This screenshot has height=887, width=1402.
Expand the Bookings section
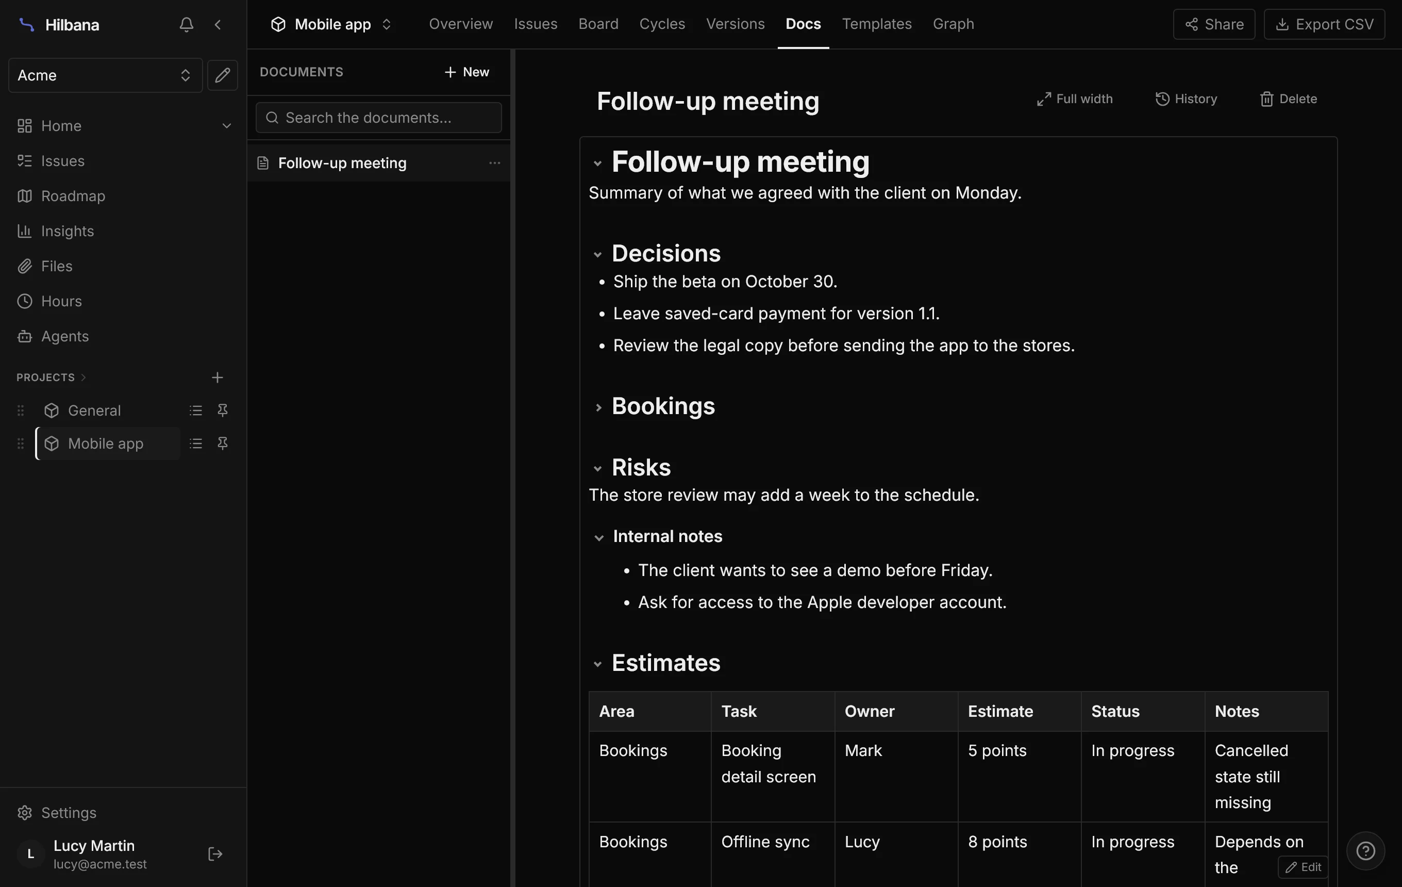(597, 408)
